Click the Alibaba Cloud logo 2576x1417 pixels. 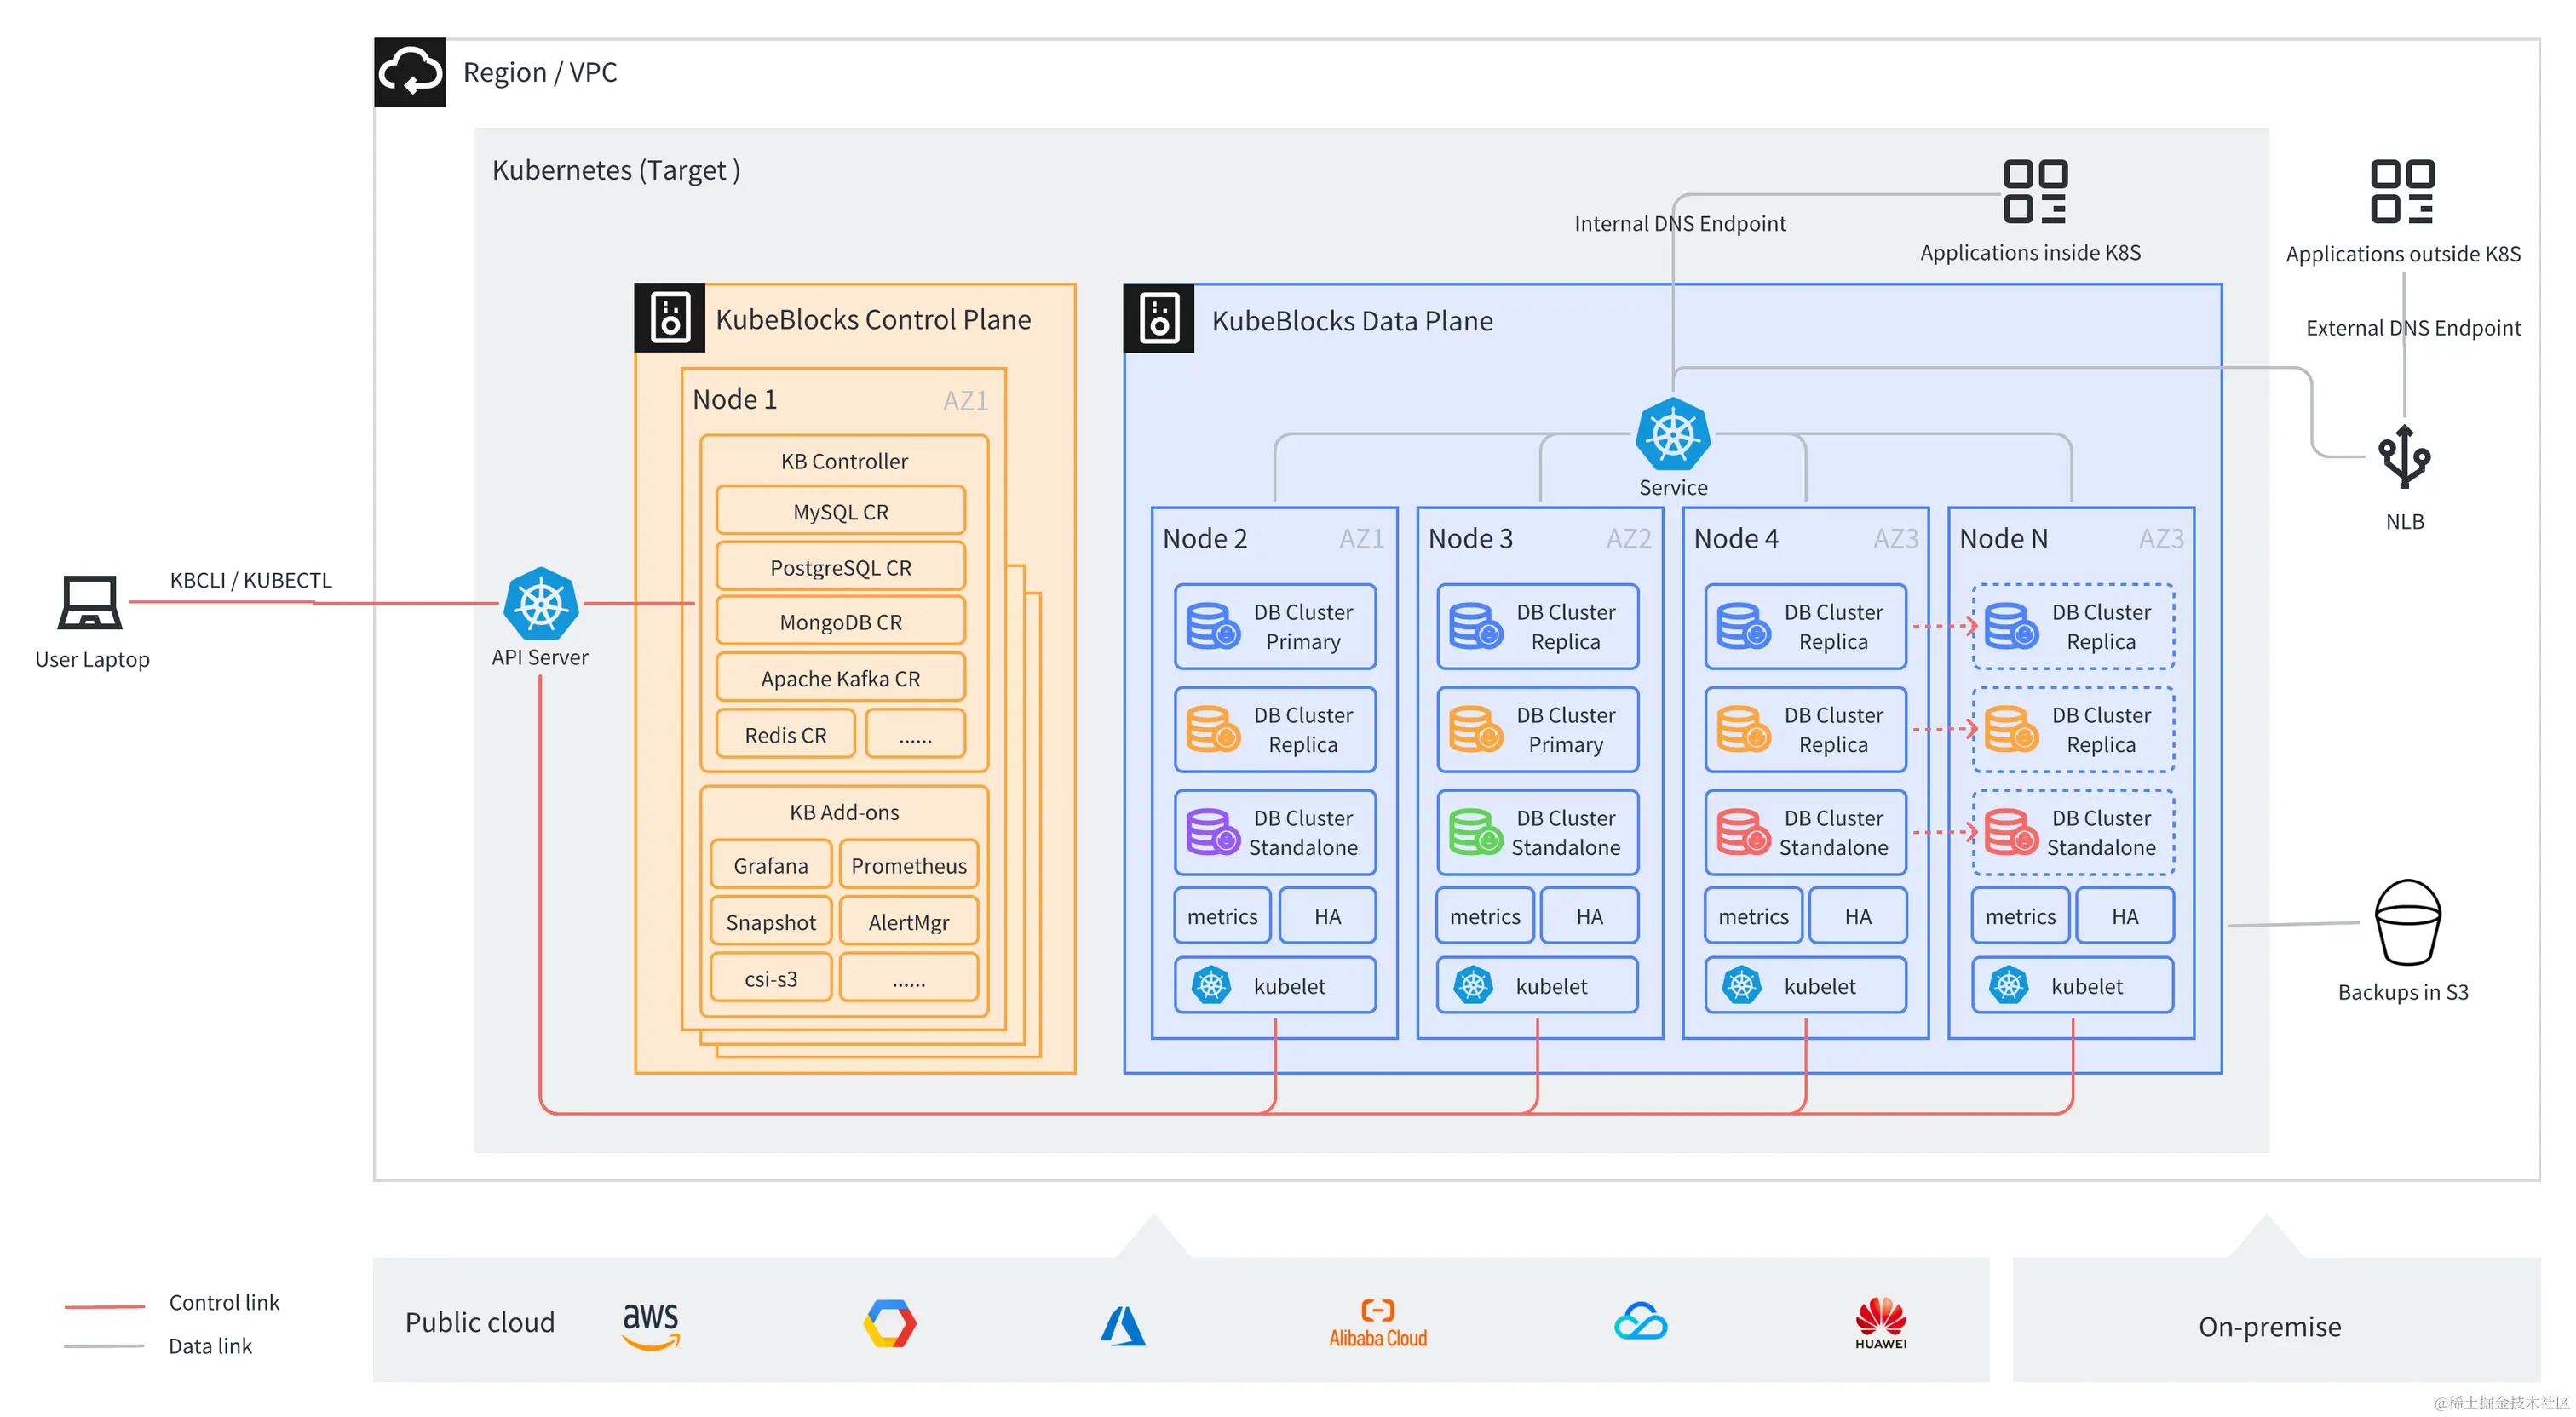(1377, 1324)
